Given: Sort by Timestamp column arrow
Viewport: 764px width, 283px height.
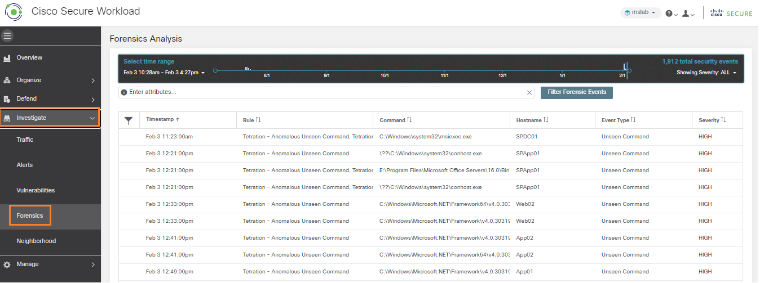Looking at the screenshot, I should click(178, 120).
